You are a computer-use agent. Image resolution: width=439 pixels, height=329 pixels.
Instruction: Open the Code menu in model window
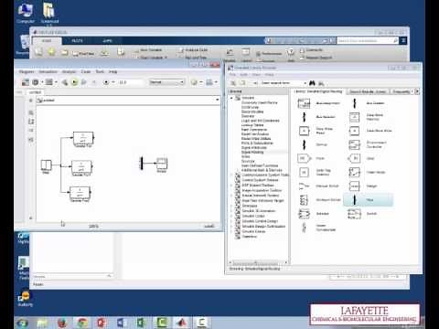(x=86, y=71)
